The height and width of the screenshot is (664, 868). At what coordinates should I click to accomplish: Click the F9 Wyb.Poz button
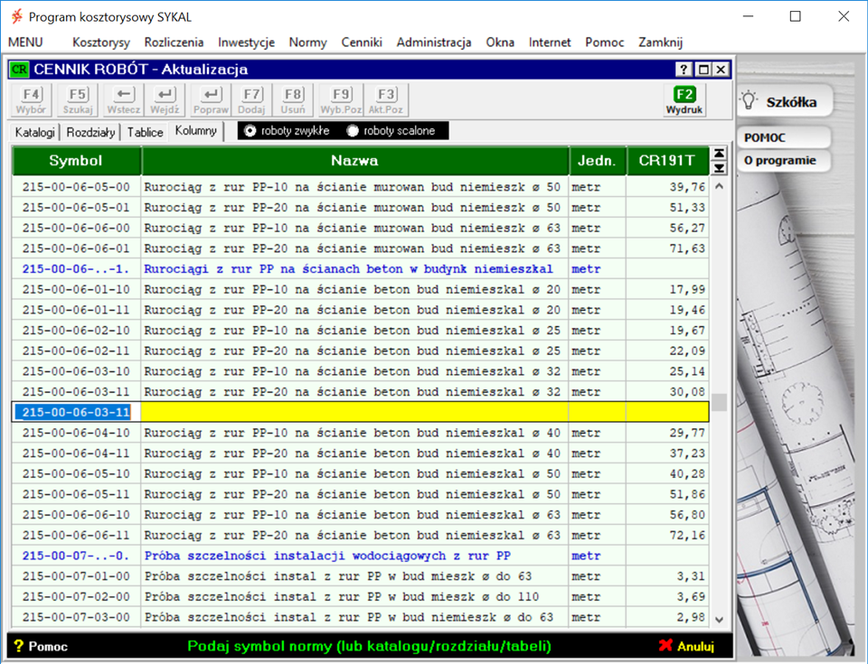(341, 100)
